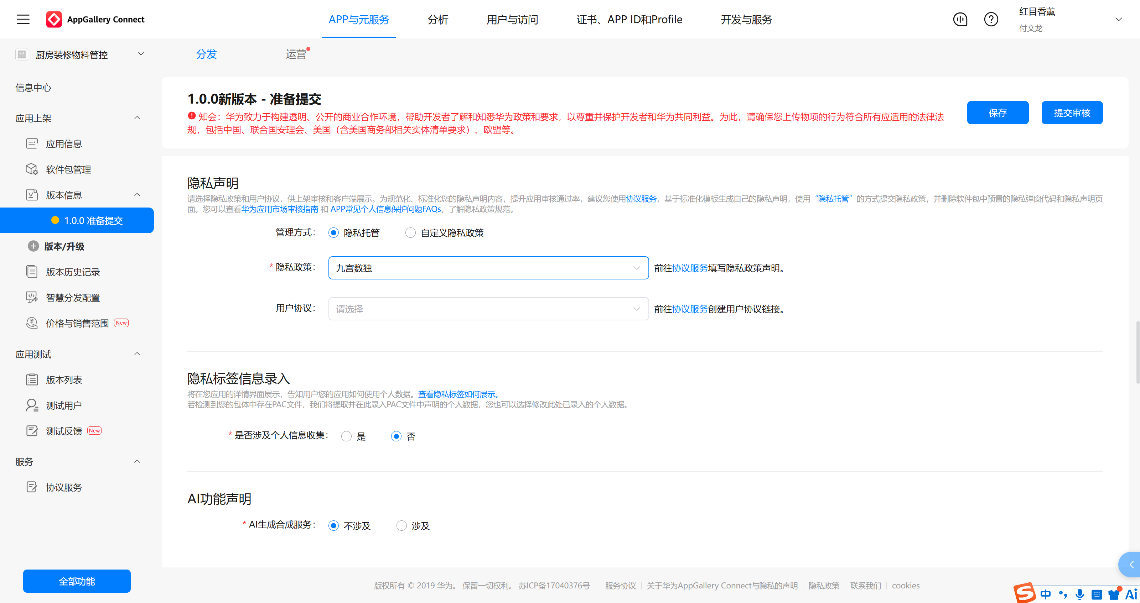Select 不涉及 for AI生成合成服务

point(334,525)
